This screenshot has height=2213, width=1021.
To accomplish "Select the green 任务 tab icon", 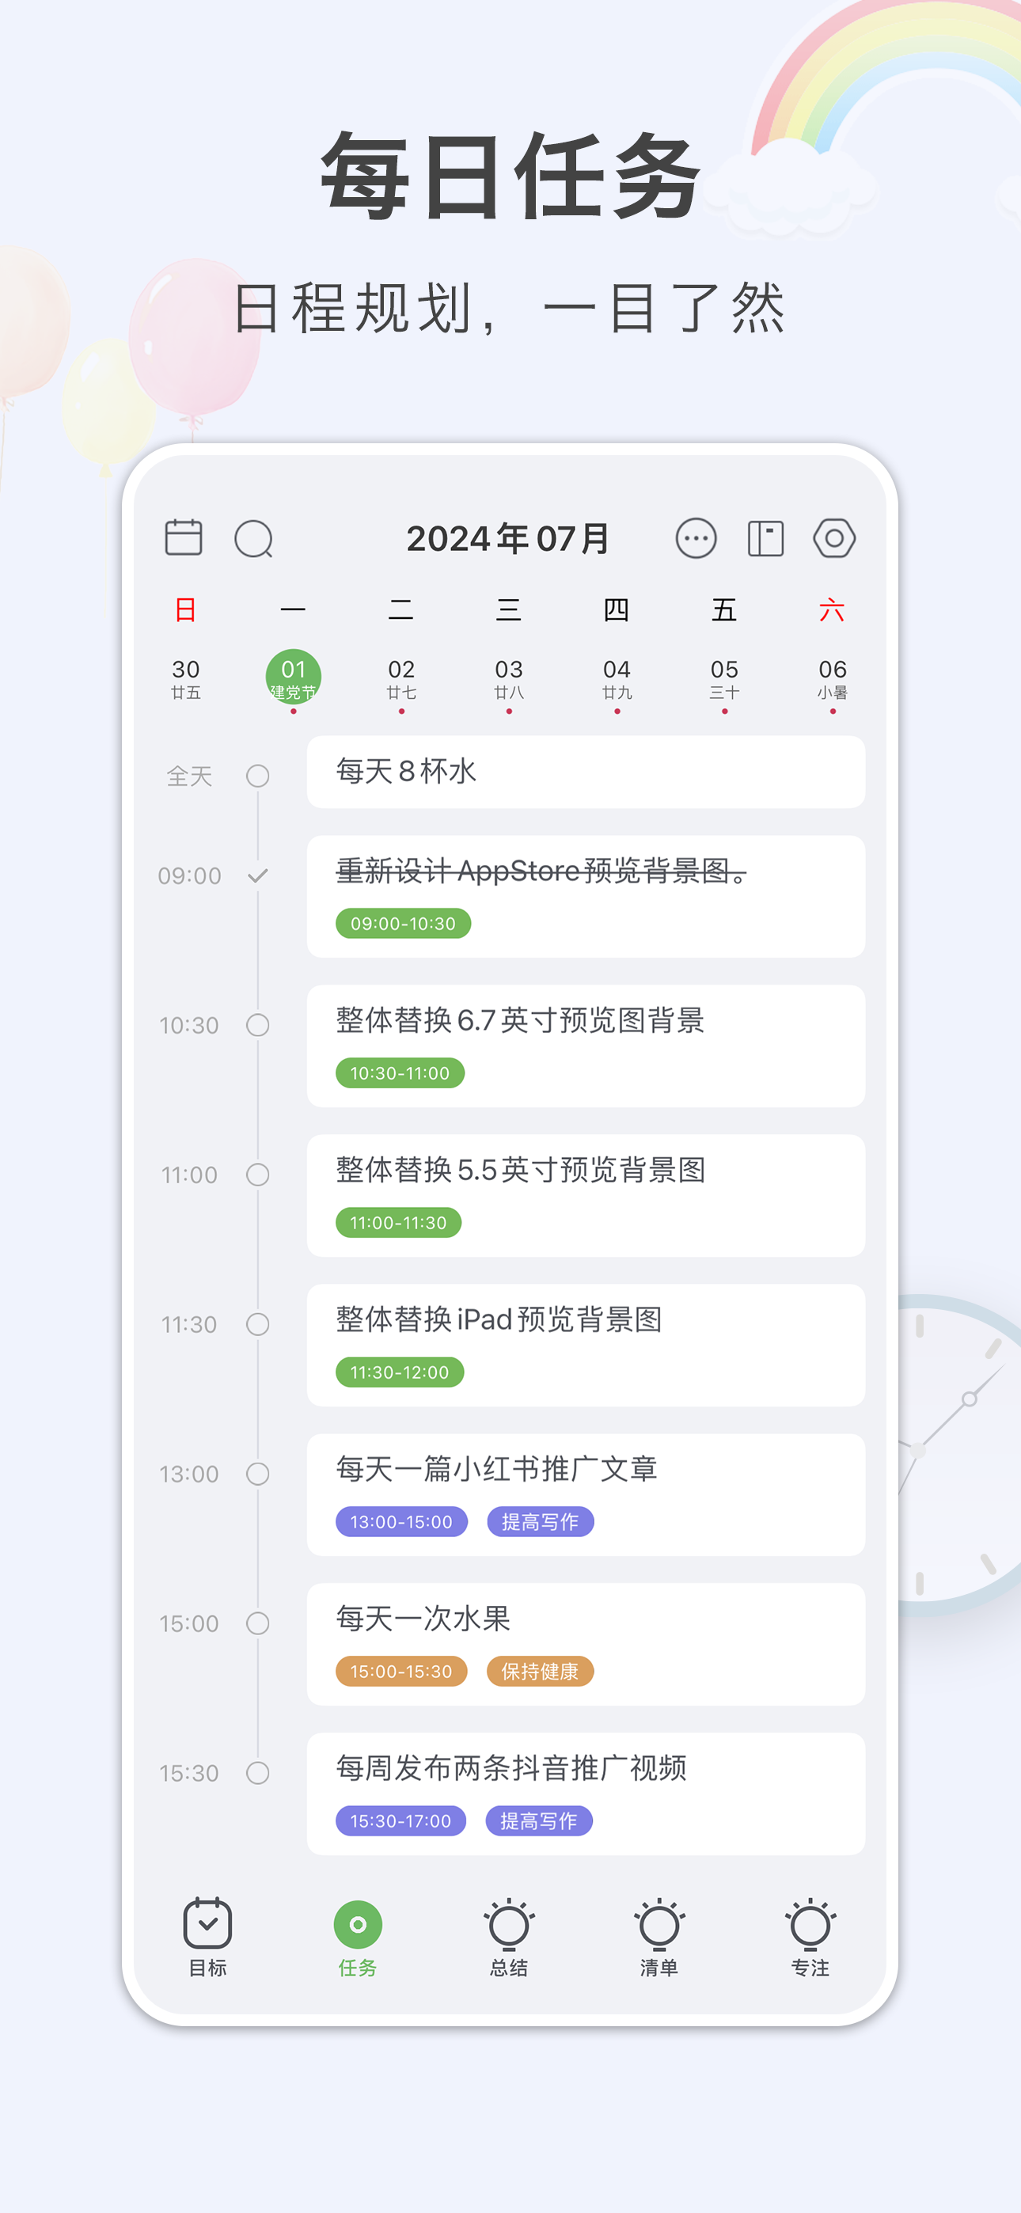I will [x=358, y=1924].
